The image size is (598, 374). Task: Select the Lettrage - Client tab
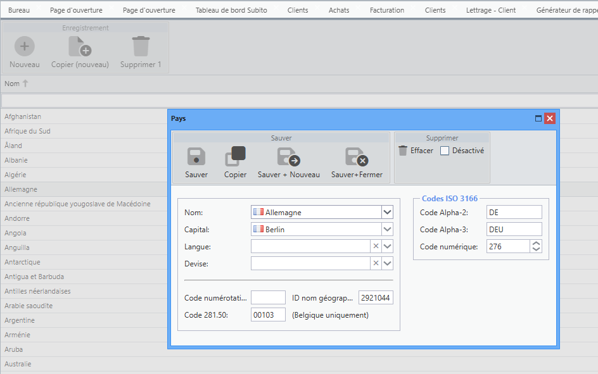point(490,10)
